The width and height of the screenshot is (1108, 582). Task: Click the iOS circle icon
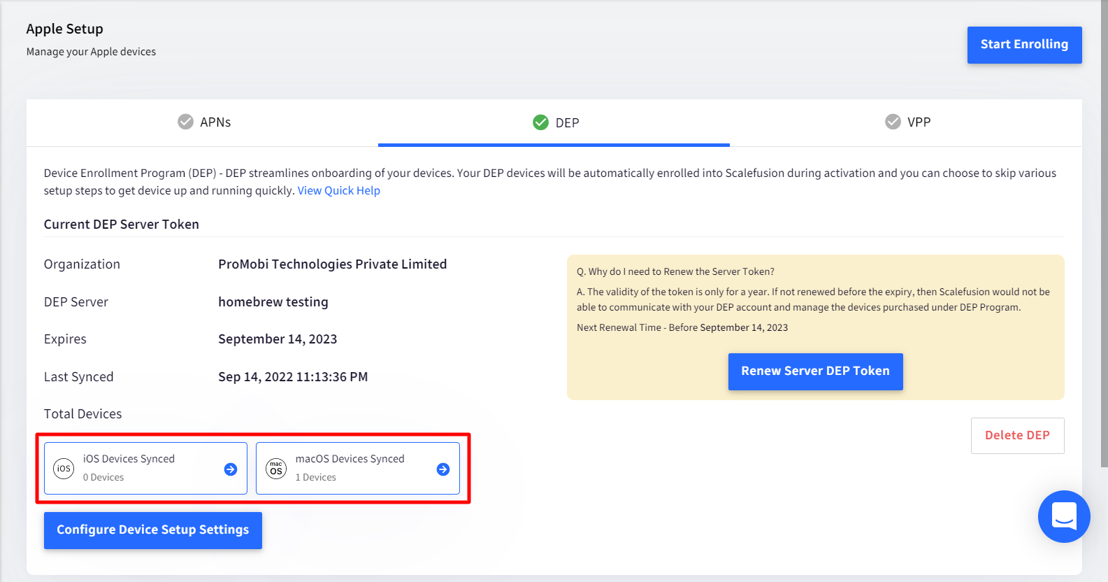pos(64,469)
